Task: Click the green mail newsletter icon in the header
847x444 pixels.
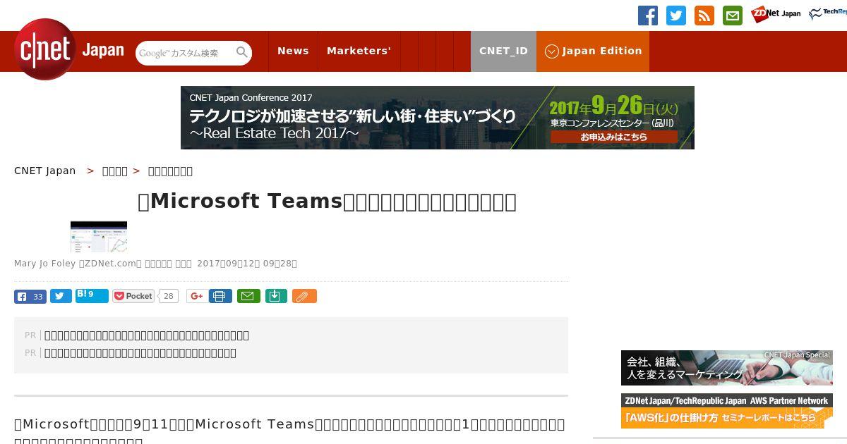Action: (733, 16)
